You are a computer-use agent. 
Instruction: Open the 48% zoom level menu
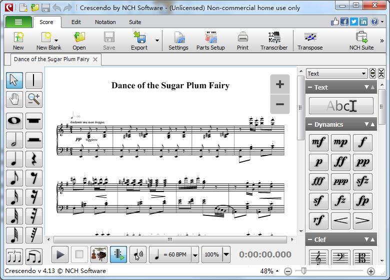click(x=269, y=271)
